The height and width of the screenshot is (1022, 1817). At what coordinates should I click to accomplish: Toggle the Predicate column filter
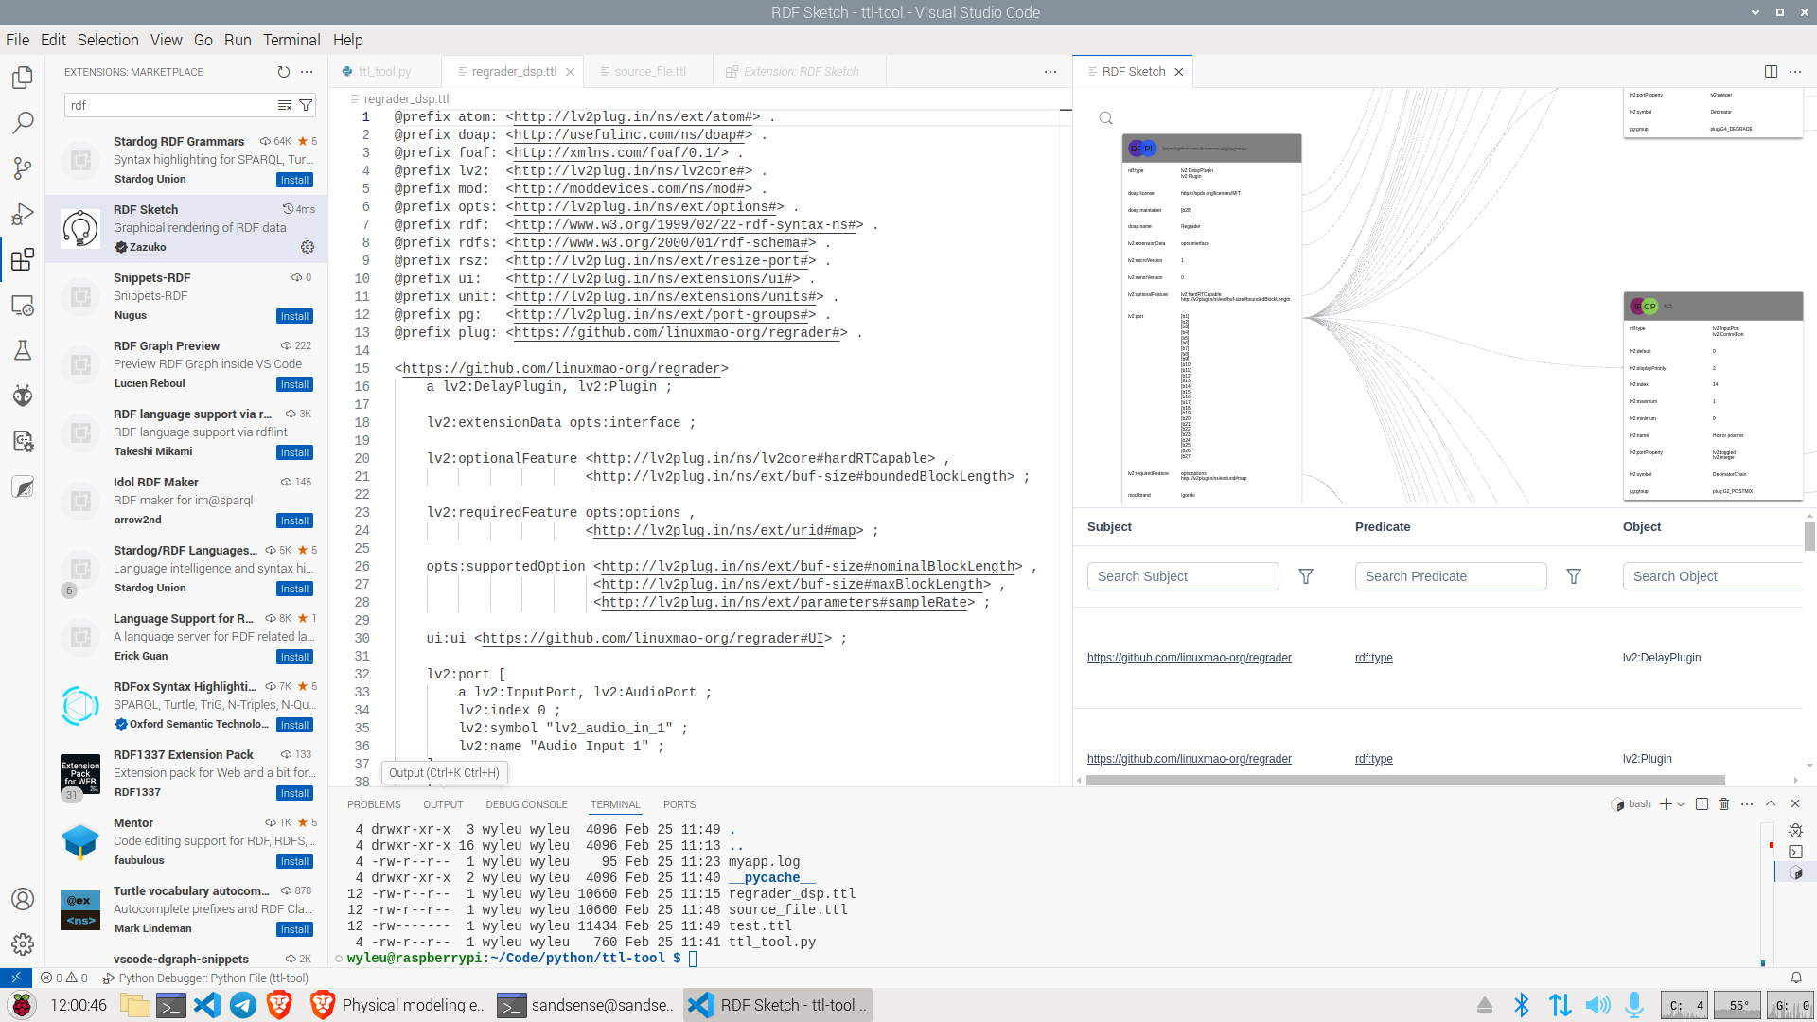coord(1573,576)
